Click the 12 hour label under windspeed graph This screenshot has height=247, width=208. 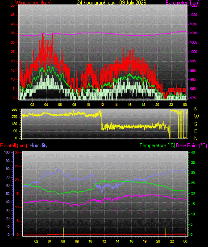coord(102,105)
